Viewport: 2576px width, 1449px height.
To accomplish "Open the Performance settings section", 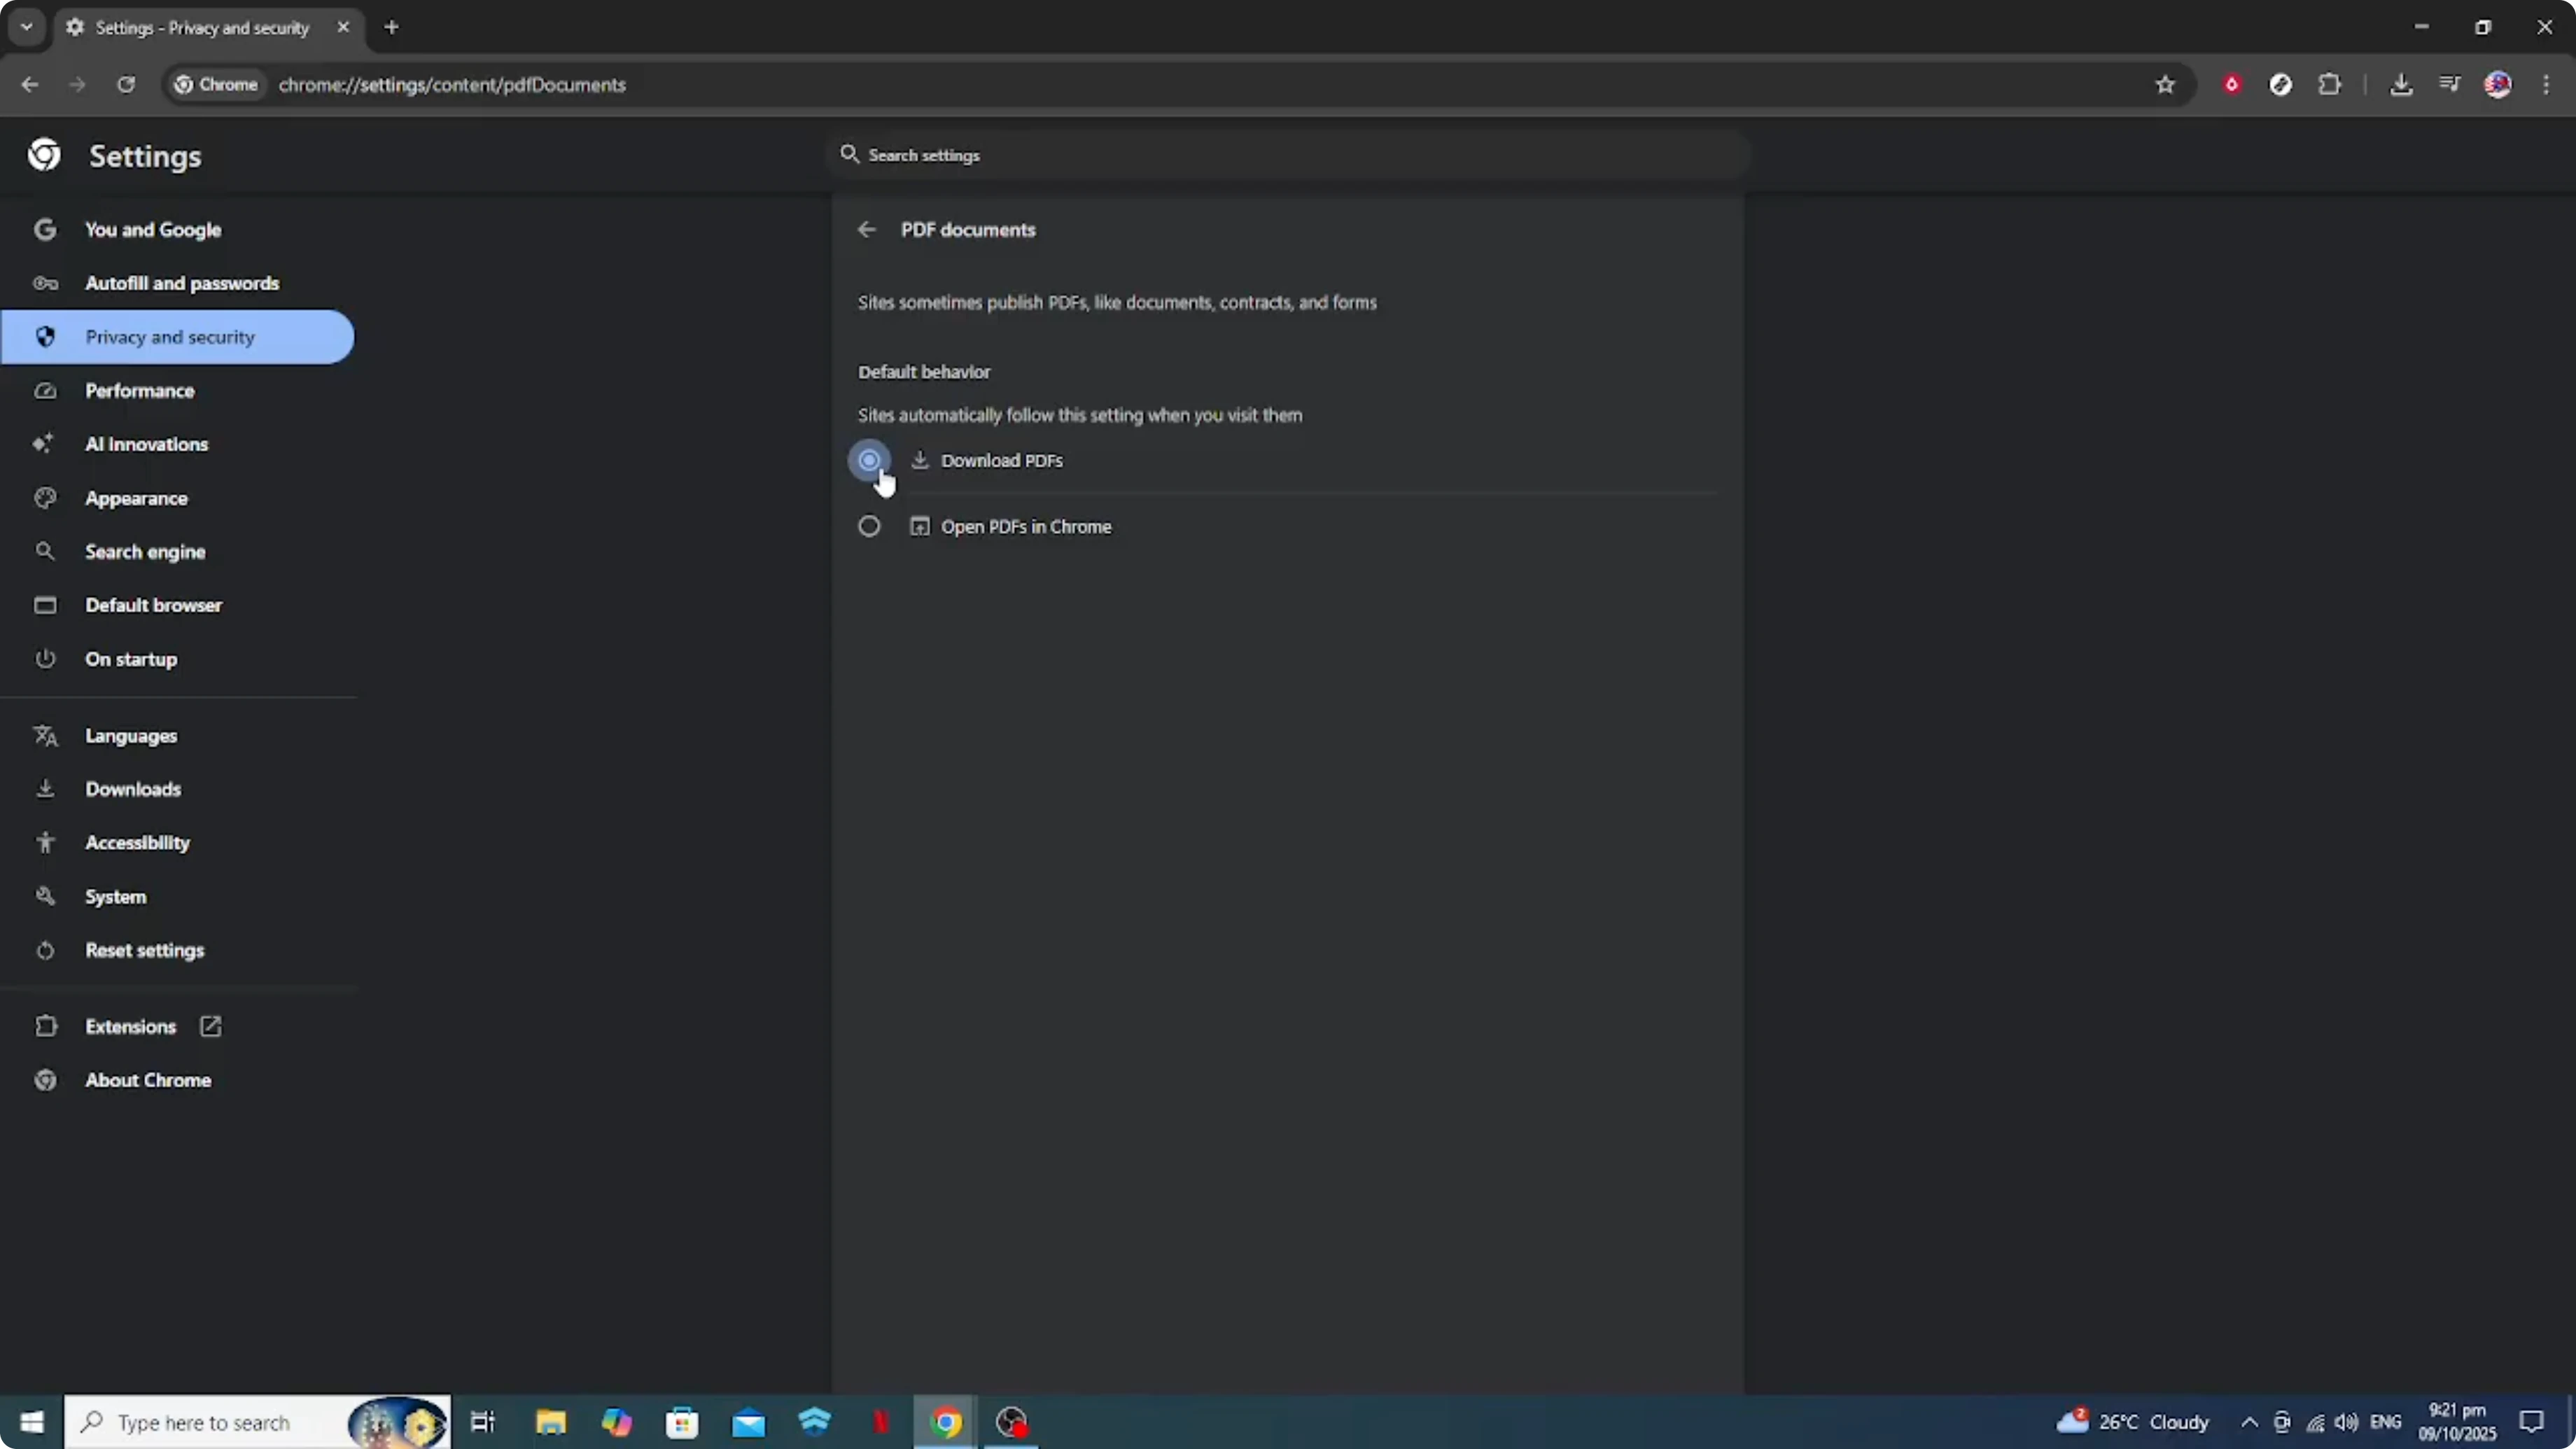I will pos(140,390).
